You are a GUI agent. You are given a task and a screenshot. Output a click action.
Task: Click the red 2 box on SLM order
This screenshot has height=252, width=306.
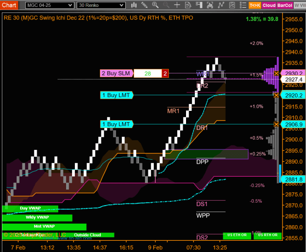(165, 73)
